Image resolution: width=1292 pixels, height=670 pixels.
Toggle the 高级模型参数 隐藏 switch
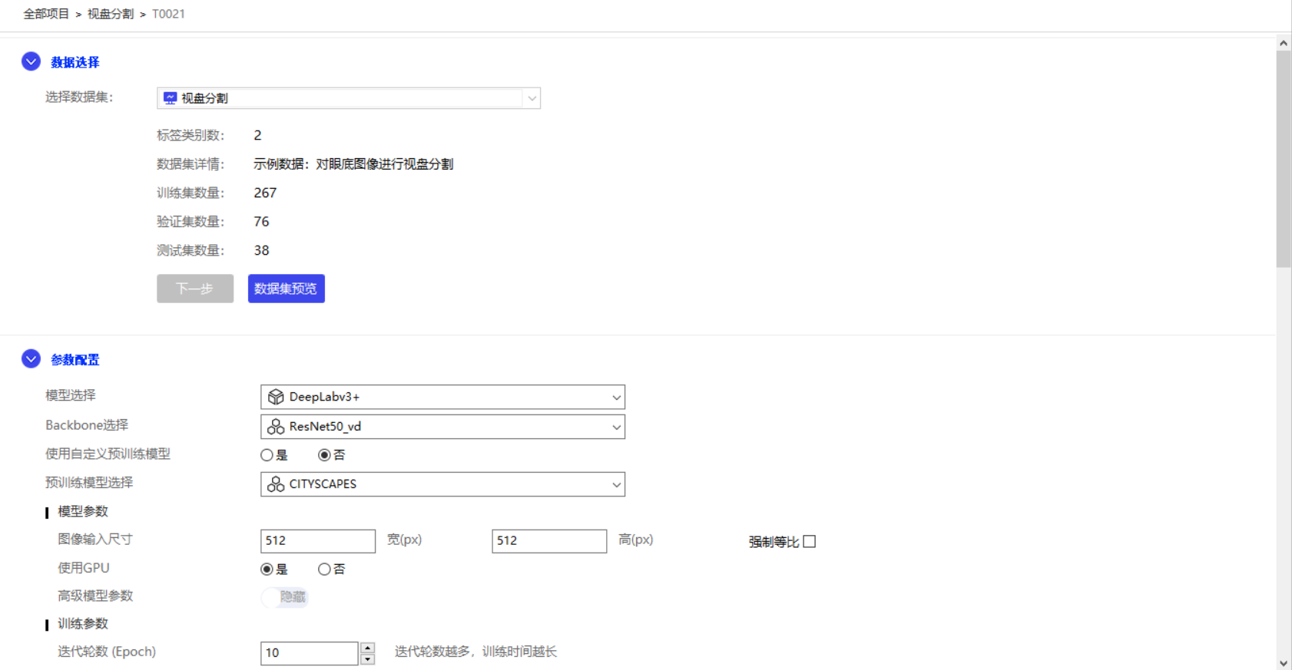(x=285, y=597)
